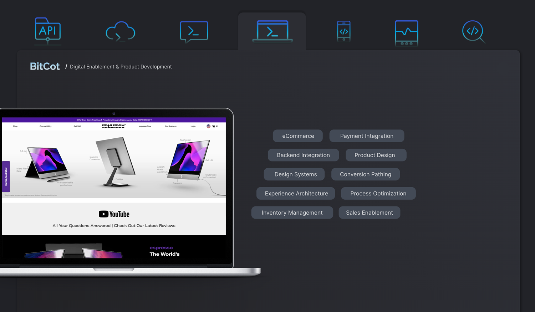
Task: Open the shopping cart showing $0
Action: click(x=214, y=126)
